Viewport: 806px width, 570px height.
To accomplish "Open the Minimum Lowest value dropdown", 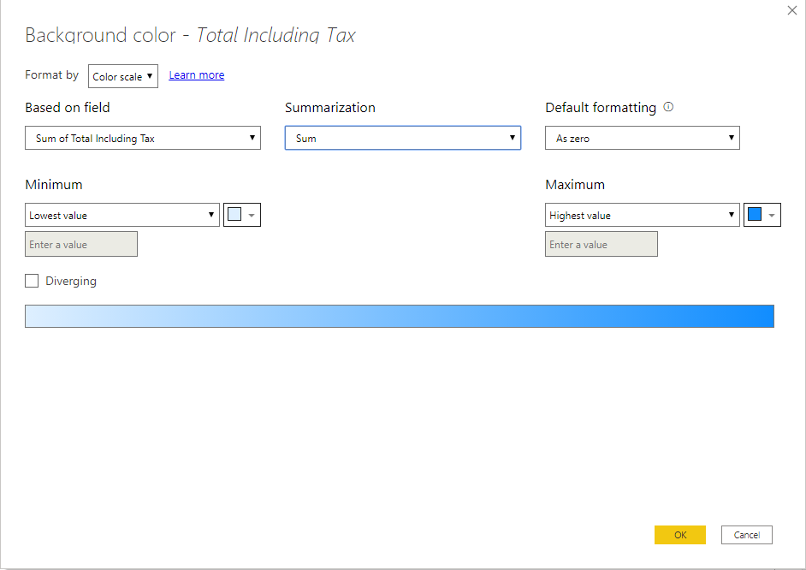I will click(x=122, y=216).
